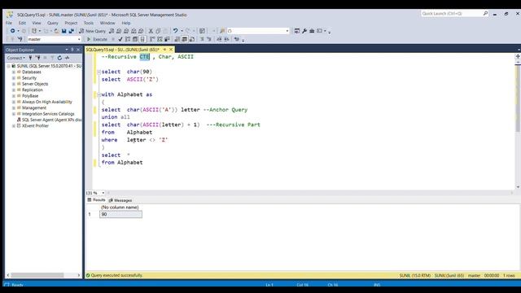Open the Connect dropdown in Object Explorer
Image resolution: width=521 pixels, height=293 pixels.
(16, 58)
